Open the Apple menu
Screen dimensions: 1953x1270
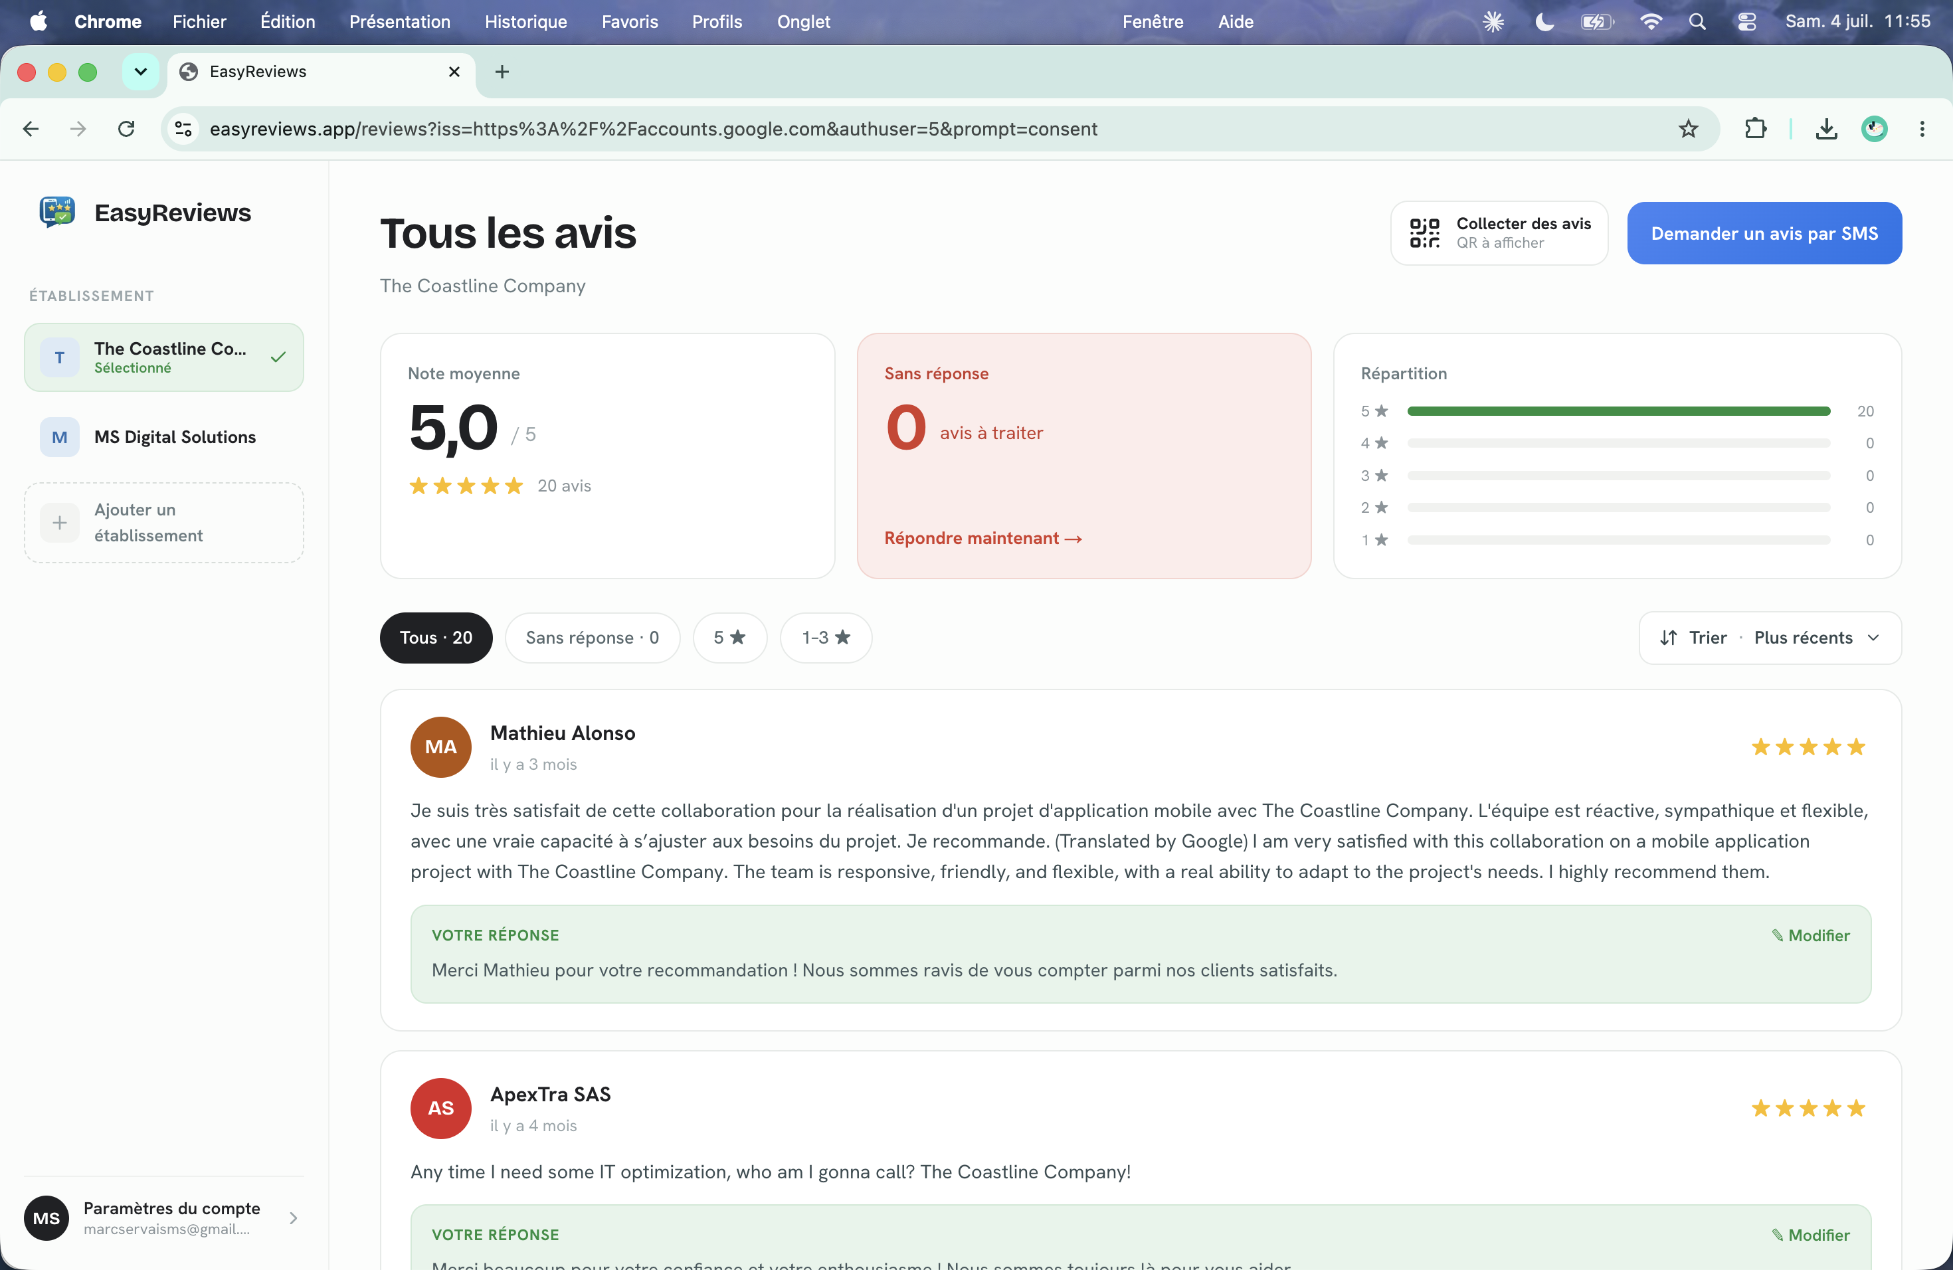click(39, 21)
